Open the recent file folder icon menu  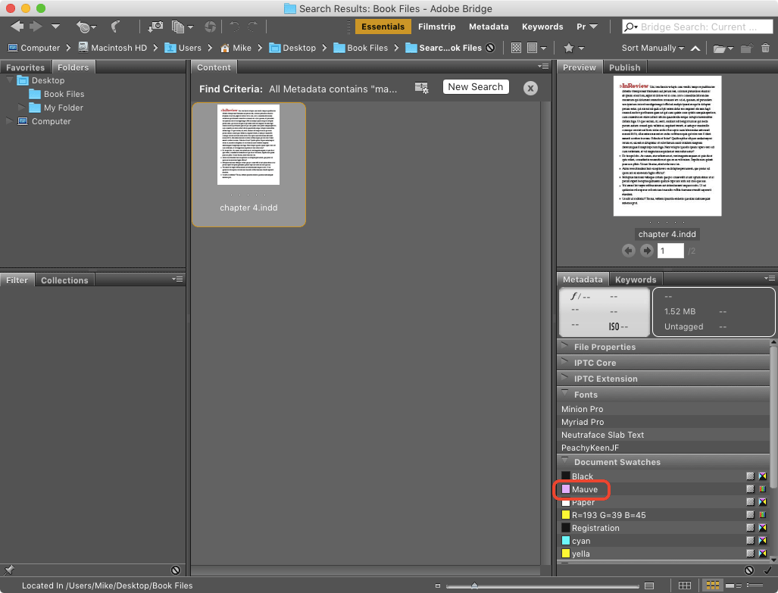pos(723,48)
